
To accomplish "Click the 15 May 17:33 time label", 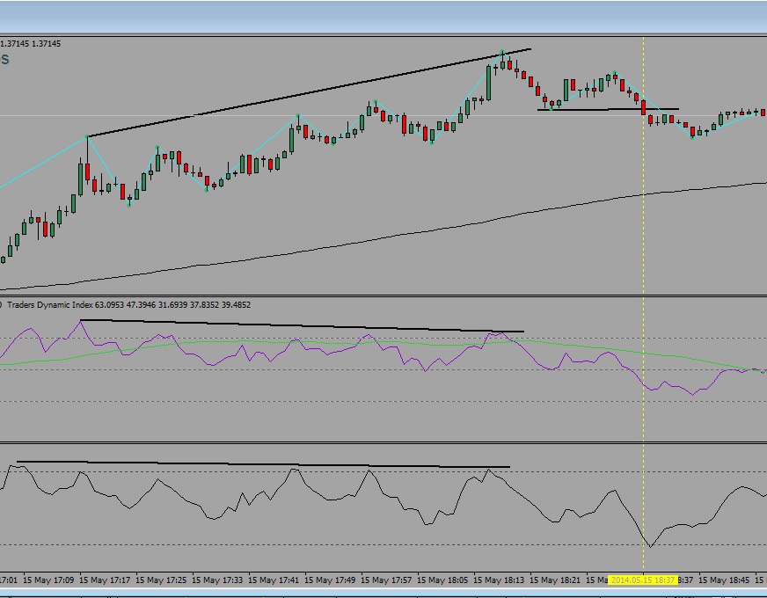I will 217,580.
